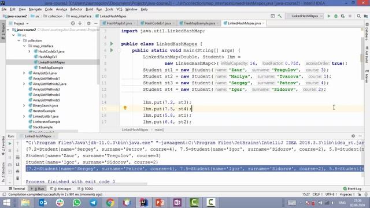Collapse all in the Project panel header
Viewport: 370px width, 208px height.
click(x=80, y=23)
